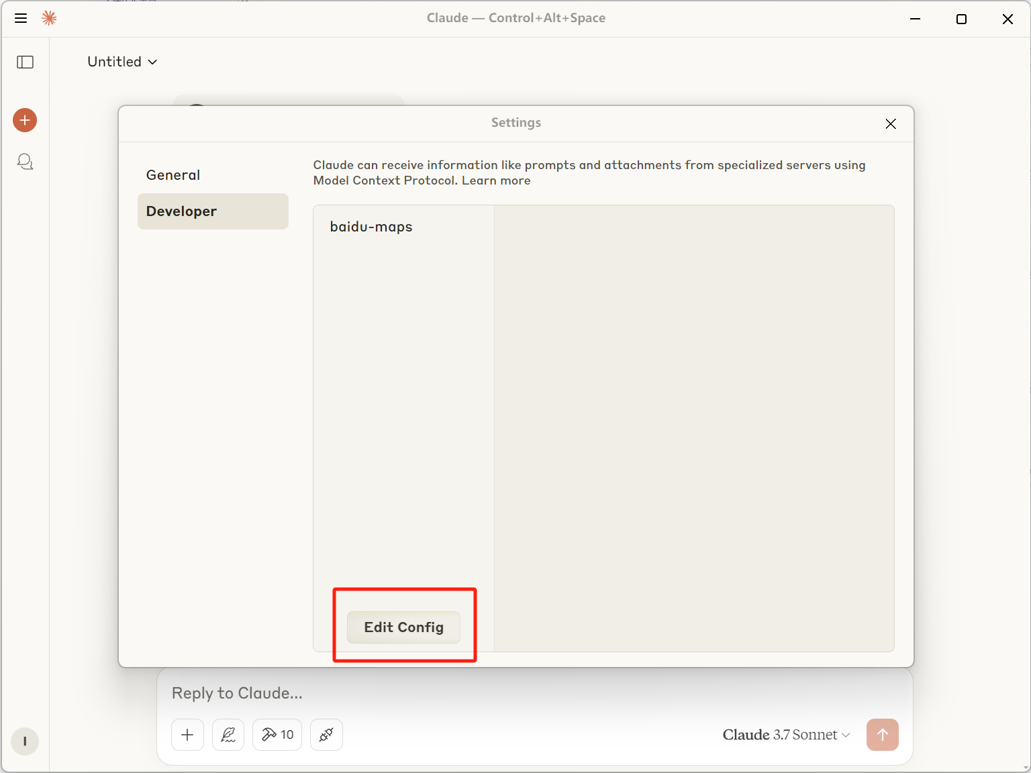Close the Settings dialog

pyautogui.click(x=891, y=123)
